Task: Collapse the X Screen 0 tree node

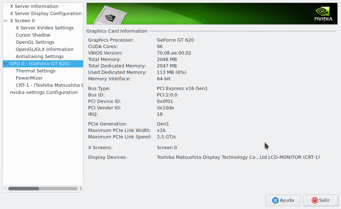Action: coord(5,21)
